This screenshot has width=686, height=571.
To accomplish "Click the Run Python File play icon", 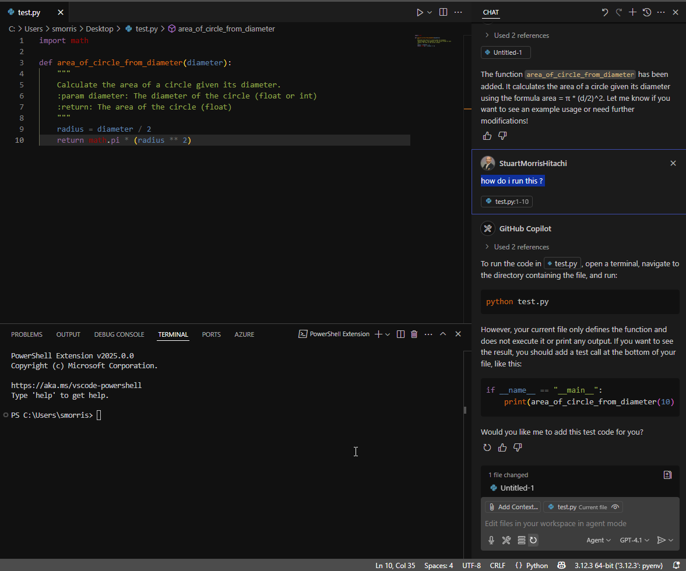I will pyautogui.click(x=418, y=12).
